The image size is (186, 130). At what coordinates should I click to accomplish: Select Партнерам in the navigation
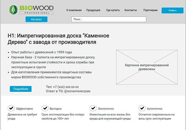point(150,10)
